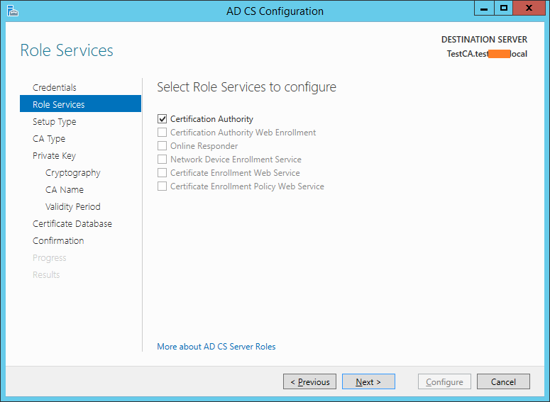Screen dimensions: 550x402
Task: Close the AD CS Configuration window
Action: [x=529, y=9]
